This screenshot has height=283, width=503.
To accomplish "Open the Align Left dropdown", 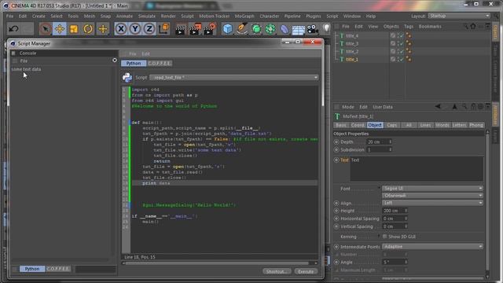I will pyautogui.click(x=432, y=203).
